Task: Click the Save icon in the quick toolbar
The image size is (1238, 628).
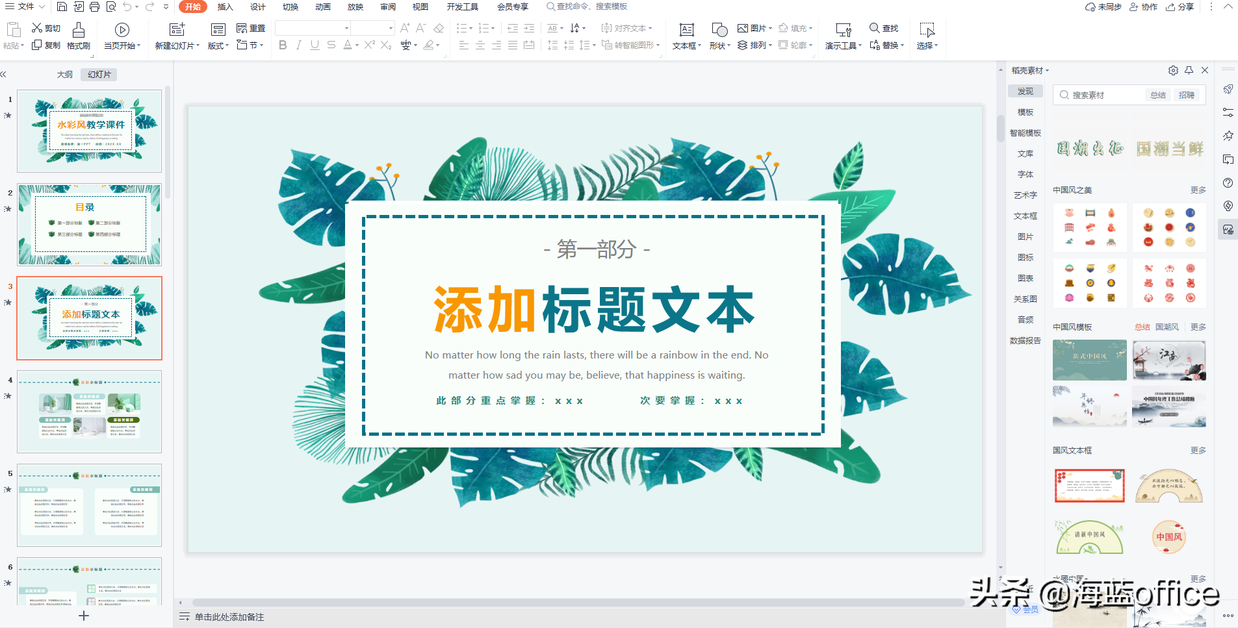Action: [62, 6]
